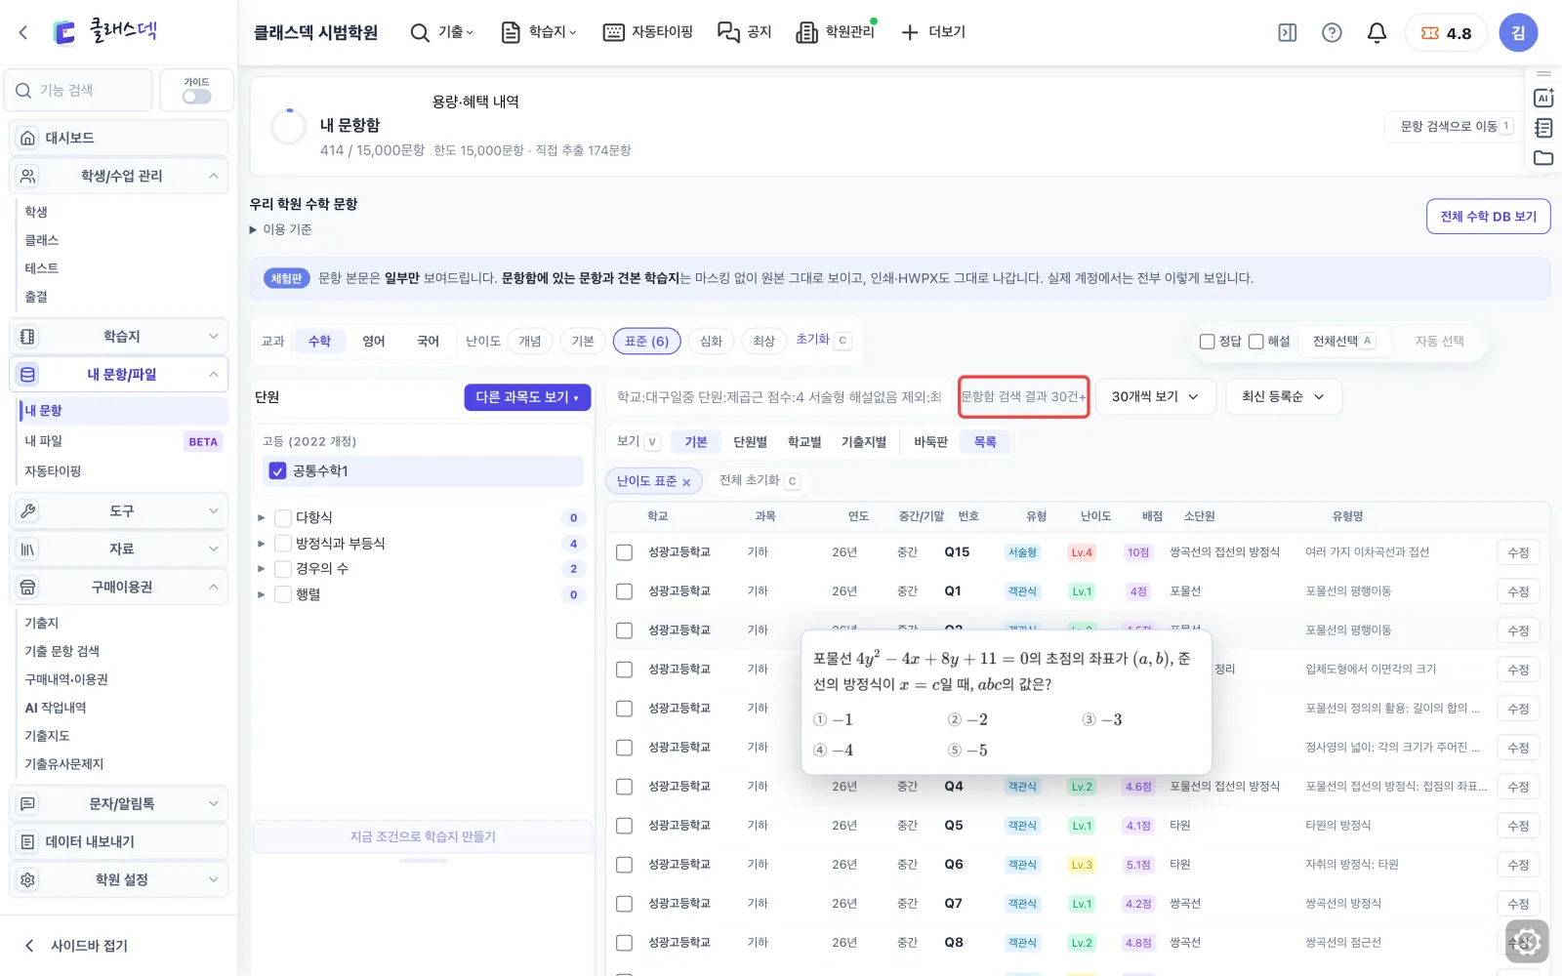
Task: Open the 김 user avatar
Action: pyautogui.click(x=1518, y=33)
